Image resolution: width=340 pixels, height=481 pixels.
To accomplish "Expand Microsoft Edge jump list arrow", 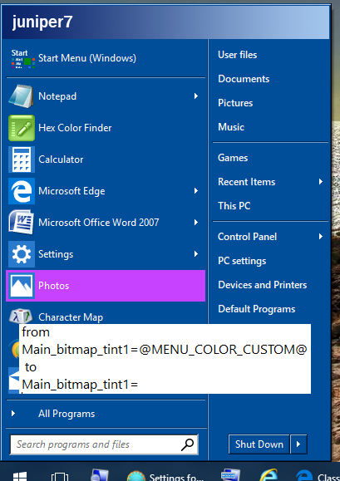I will point(196,191).
